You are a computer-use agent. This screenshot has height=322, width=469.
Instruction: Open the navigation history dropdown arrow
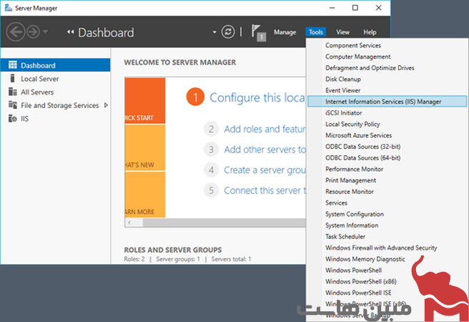point(46,31)
